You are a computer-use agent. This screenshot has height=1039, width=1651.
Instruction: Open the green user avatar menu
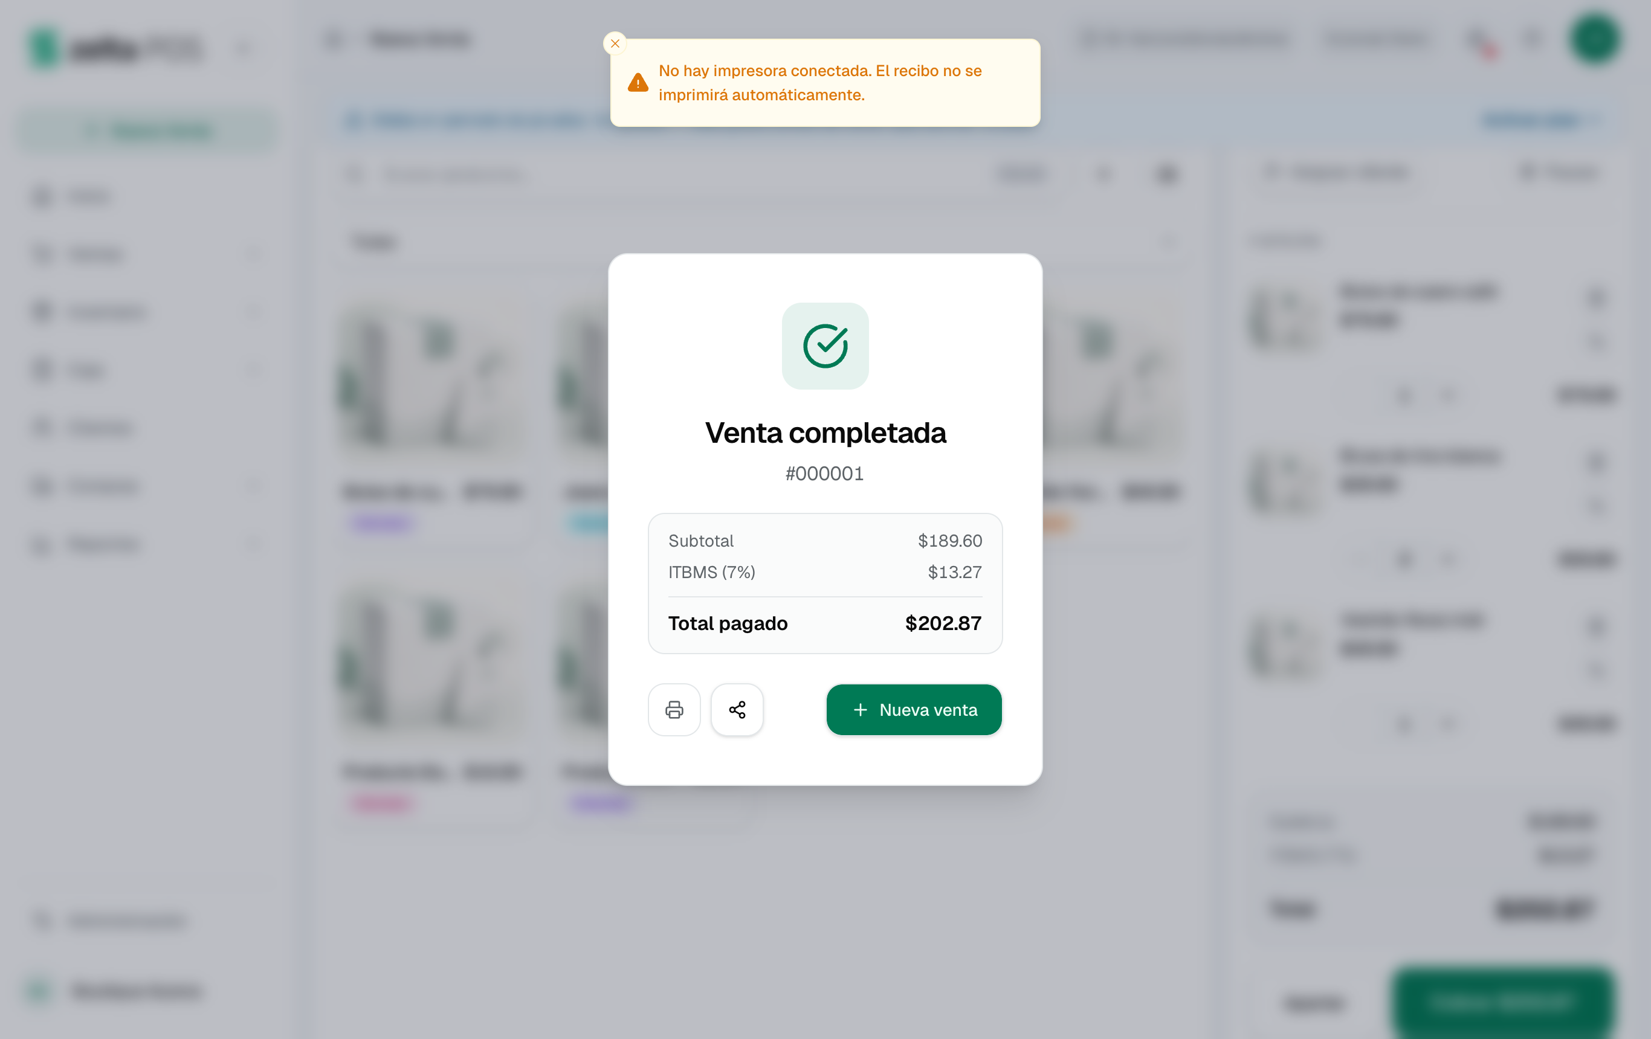[x=1595, y=39]
